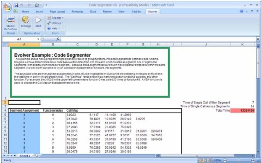
Task: Go to first sheet navigation arrow
Action: [4, 156]
